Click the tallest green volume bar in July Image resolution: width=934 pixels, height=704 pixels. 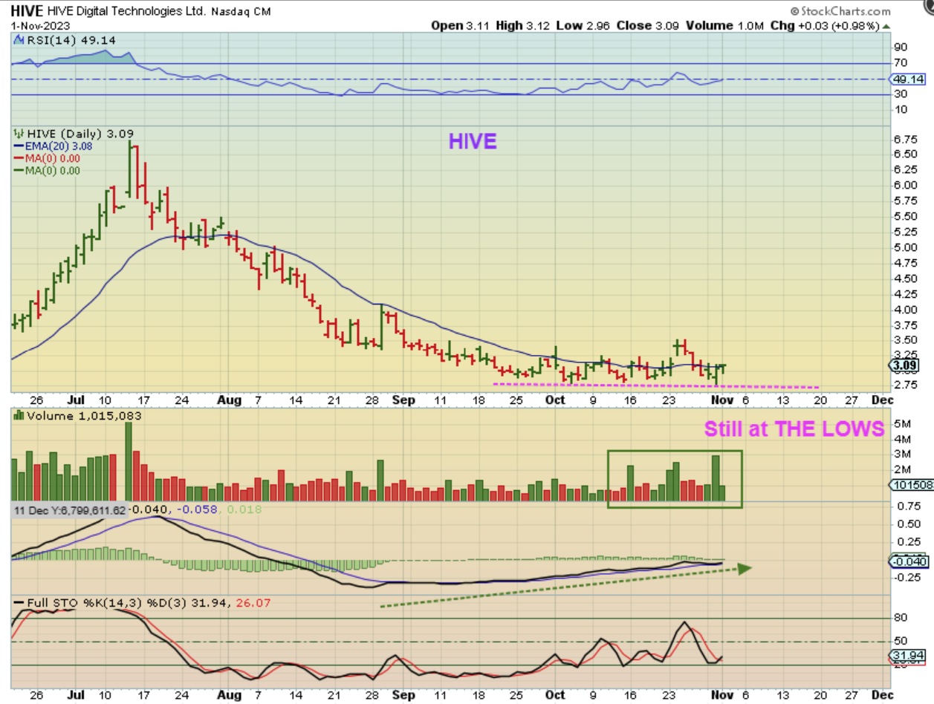point(129,461)
